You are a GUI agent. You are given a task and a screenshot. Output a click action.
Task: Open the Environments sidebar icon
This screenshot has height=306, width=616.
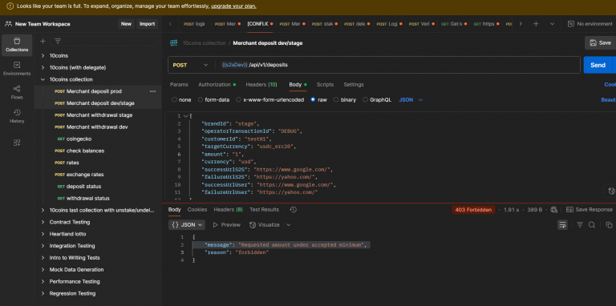[x=17, y=69]
